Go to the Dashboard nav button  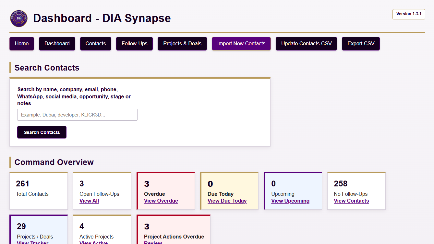pos(57,44)
